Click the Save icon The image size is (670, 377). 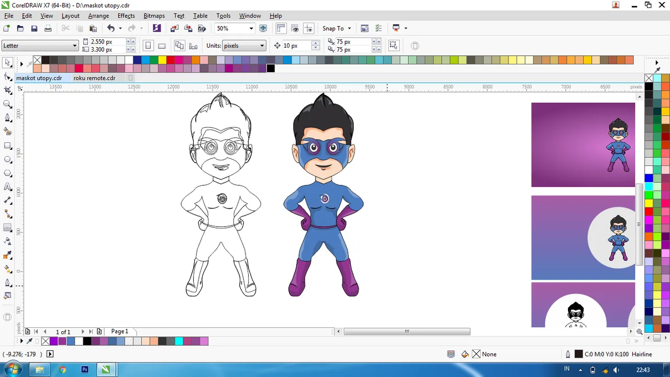coord(34,28)
